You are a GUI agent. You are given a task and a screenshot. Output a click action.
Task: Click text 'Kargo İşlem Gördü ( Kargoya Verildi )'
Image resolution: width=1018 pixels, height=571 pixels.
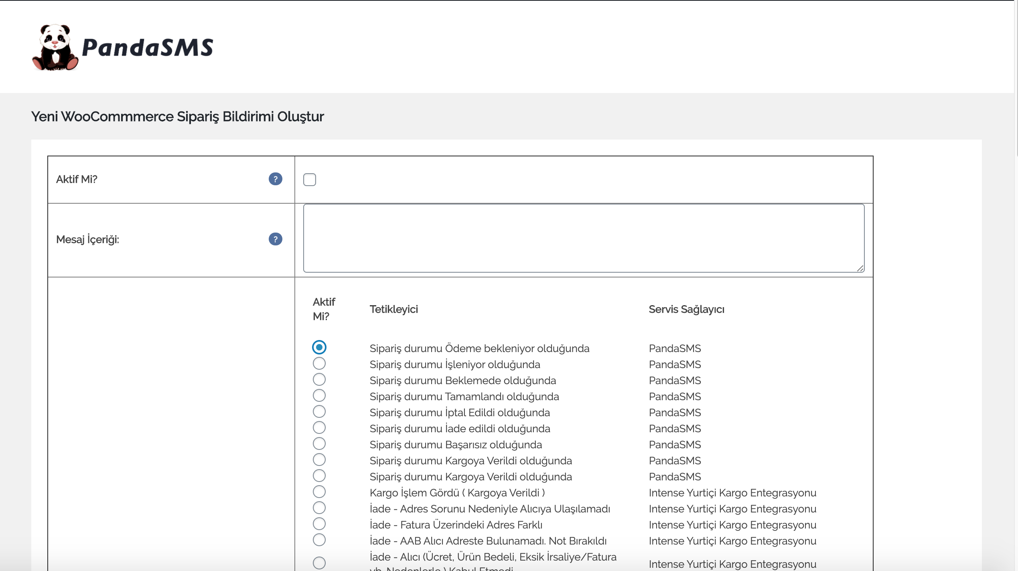(x=457, y=493)
